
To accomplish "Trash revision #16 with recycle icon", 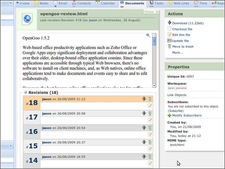I will click(x=150, y=128).
